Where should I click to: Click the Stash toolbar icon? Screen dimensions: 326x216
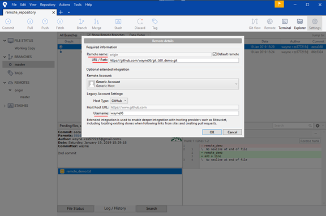(x=118, y=24)
